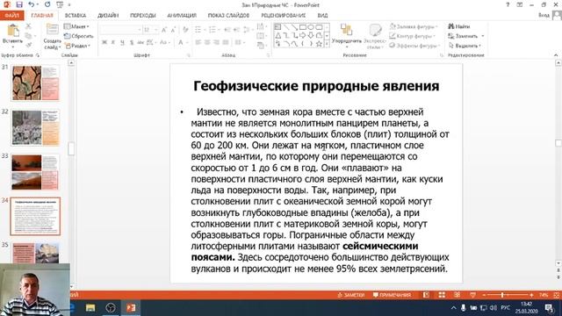This screenshot has width=562, height=316.
Task: Increase the font size
Action: coord(164,30)
